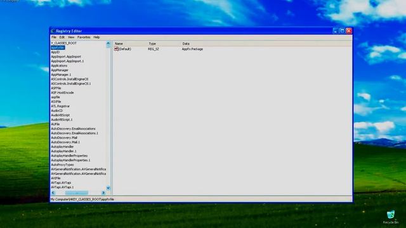This screenshot has width=406, height=228.
Task: Select the AppManager.1 key
Action: tap(61, 75)
